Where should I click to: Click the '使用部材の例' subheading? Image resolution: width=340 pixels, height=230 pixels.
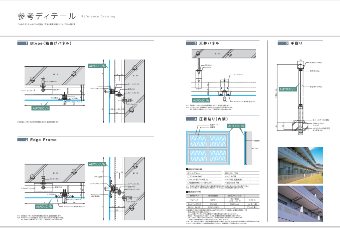pyautogui.click(x=193, y=192)
